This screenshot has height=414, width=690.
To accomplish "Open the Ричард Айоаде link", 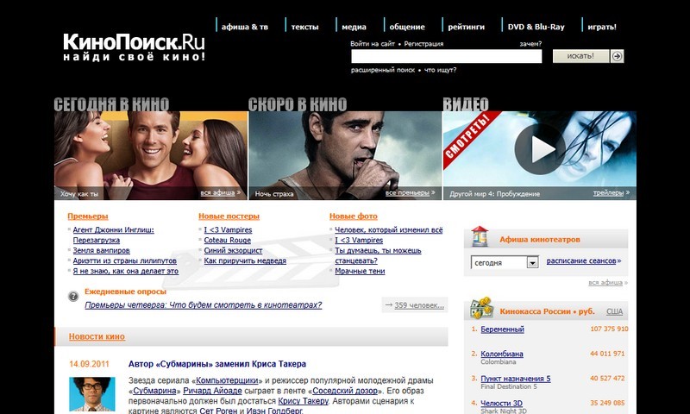I will pyautogui.click(x=212, y=391).
